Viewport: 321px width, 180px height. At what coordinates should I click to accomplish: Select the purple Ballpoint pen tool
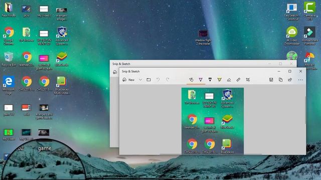[201, 79]
